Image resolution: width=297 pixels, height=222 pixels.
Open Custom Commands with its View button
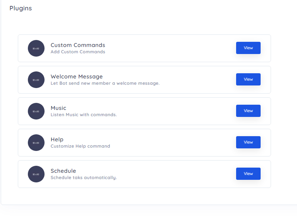(x=248, y=48)
